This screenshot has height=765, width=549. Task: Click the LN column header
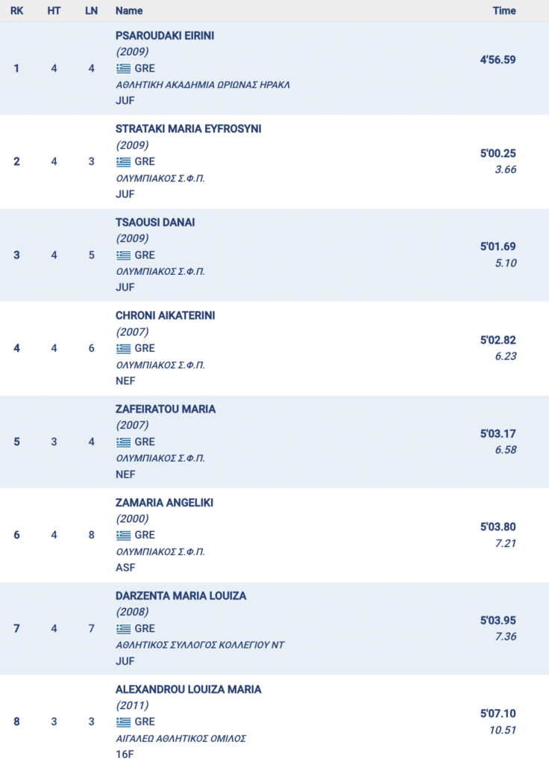(92, 10)
